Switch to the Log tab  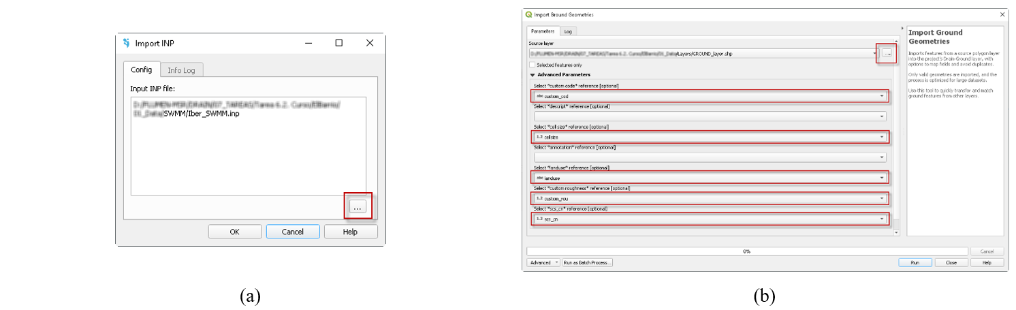(x=568, y=31)
